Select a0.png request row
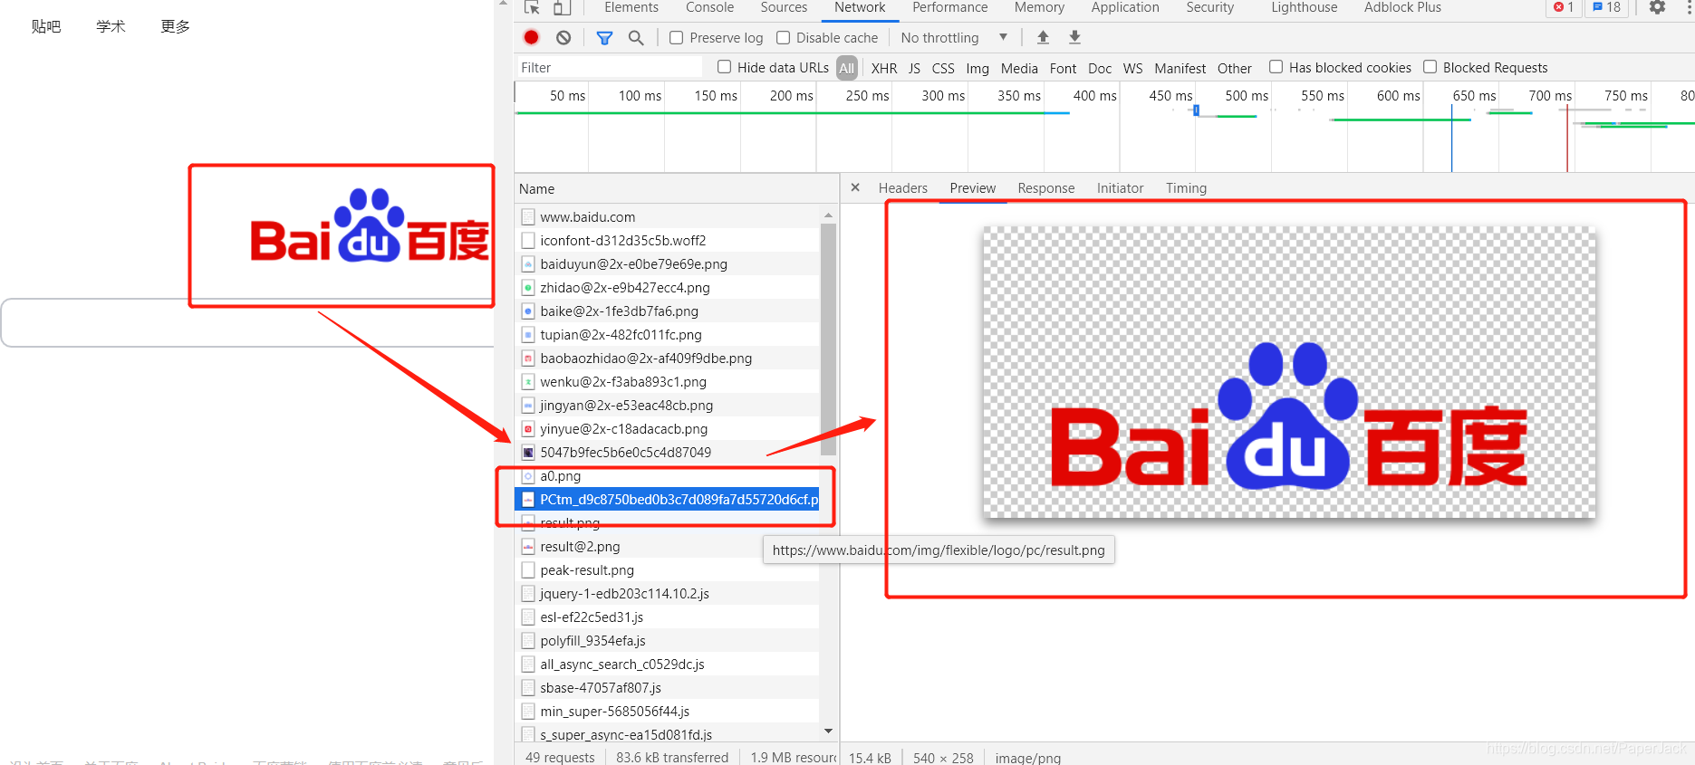The width and height of the screenshot is (1695, 765). point(667,475)
